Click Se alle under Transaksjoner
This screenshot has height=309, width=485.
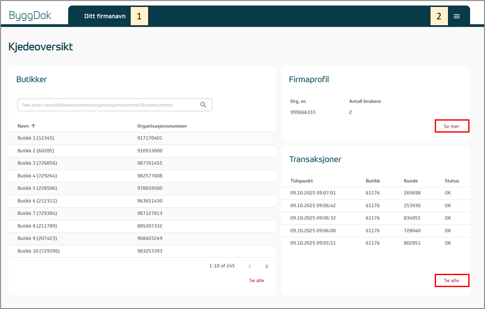(x=451, y=281)
